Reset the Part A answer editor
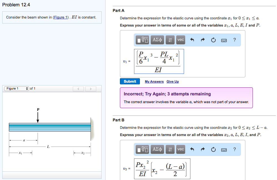 213,40
